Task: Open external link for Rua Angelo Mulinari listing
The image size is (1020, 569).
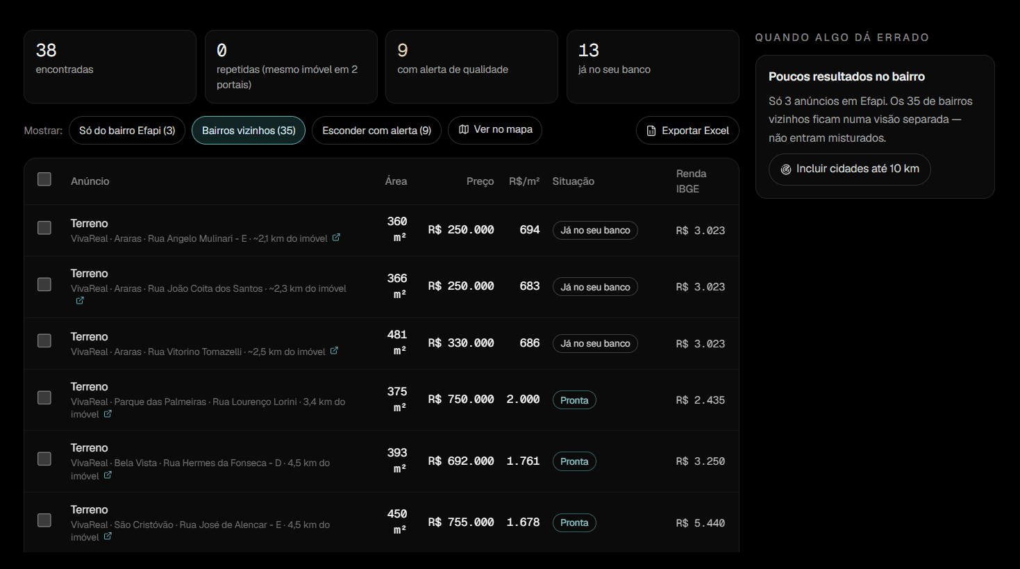Action: pyautogui.click(x=336, y=238)
